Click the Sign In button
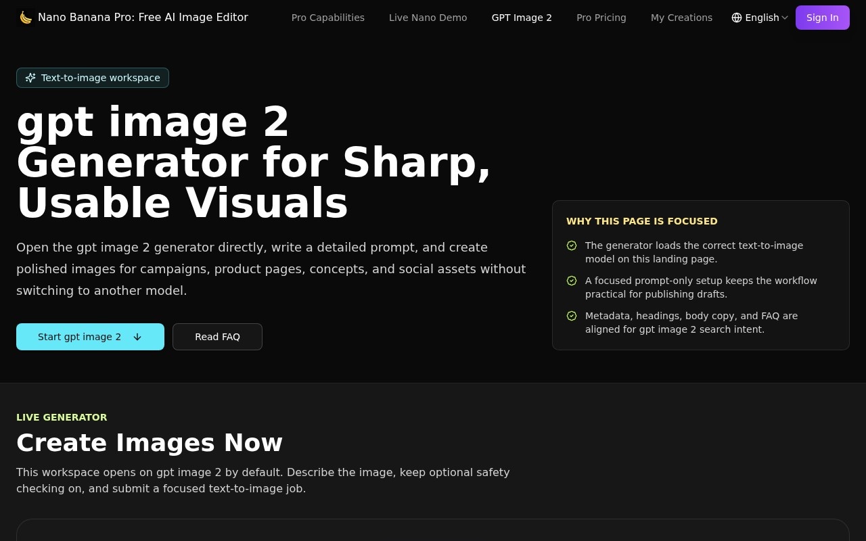Screen dimensions: 866x541 [823, 18]
